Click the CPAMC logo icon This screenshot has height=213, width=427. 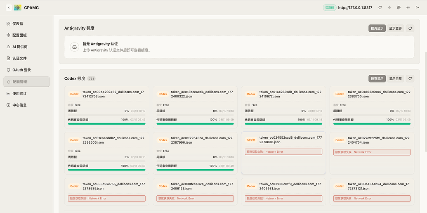(x=18, y=7)
